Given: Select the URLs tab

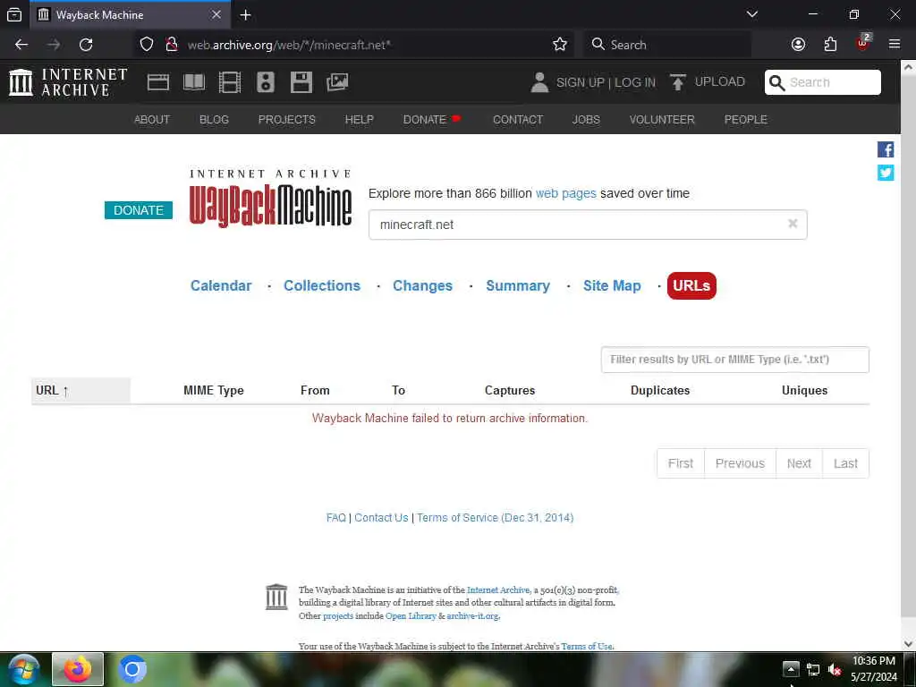Looking at the screenshot, I should pyautogui.click(x=691, y=285).
